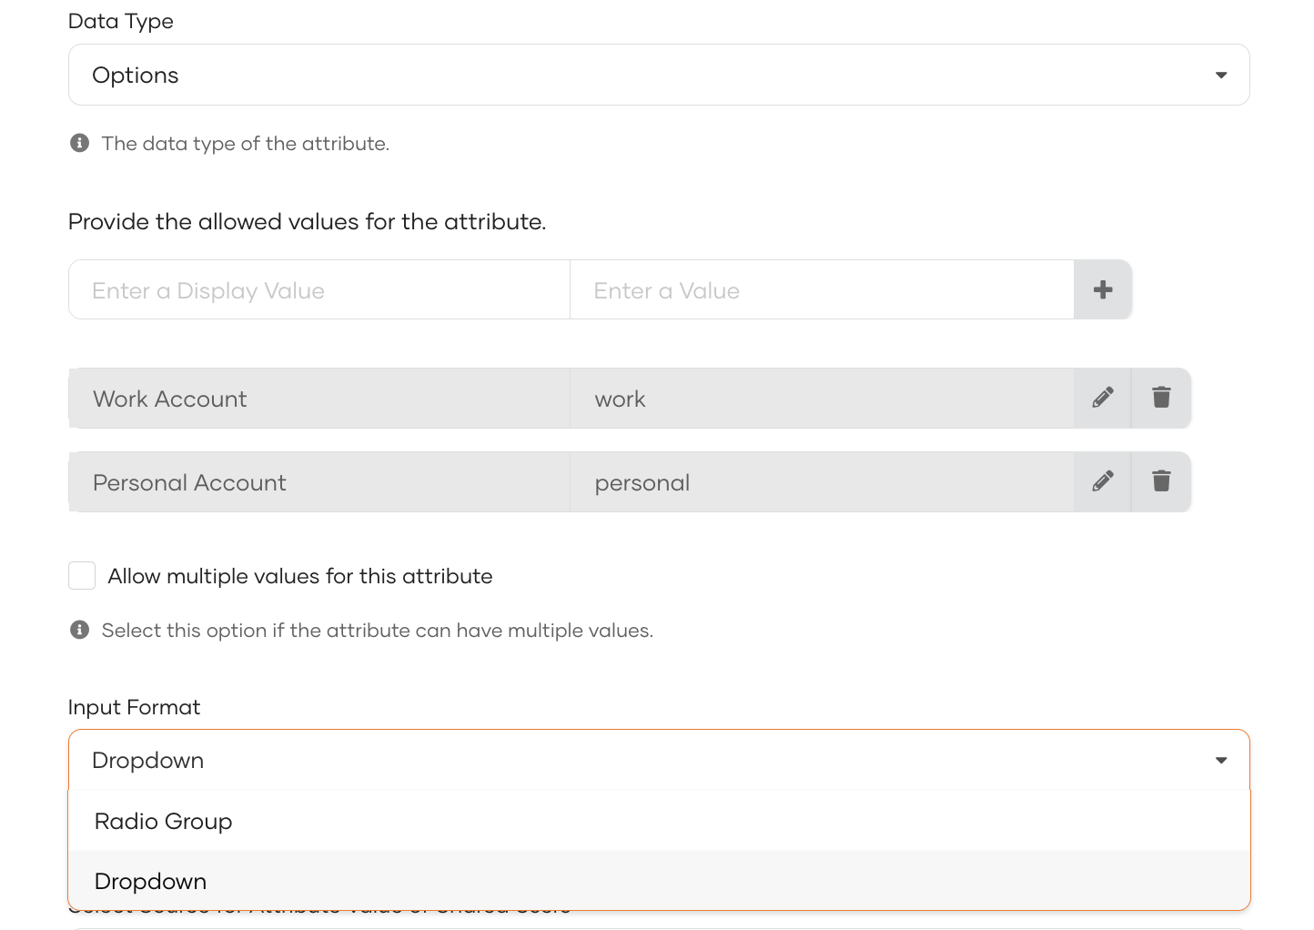Screen dimensions: 1314x930
Task: Edit the Work Account value
Action: tap(1103, 398)
